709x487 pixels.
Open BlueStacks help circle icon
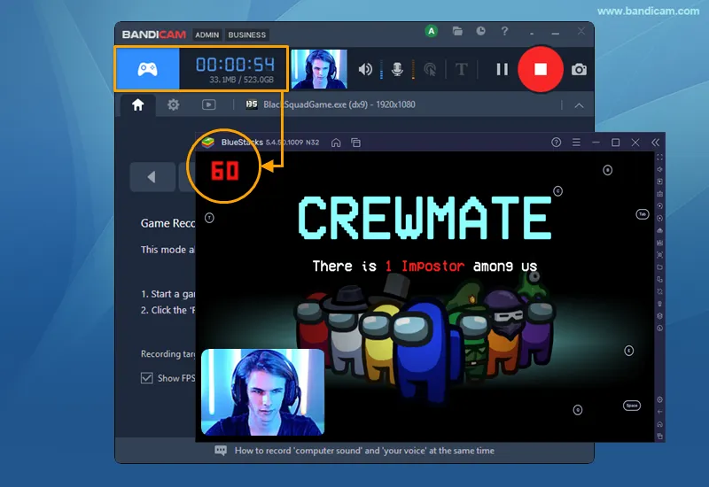pyautogui.click(x=557, y=143)
